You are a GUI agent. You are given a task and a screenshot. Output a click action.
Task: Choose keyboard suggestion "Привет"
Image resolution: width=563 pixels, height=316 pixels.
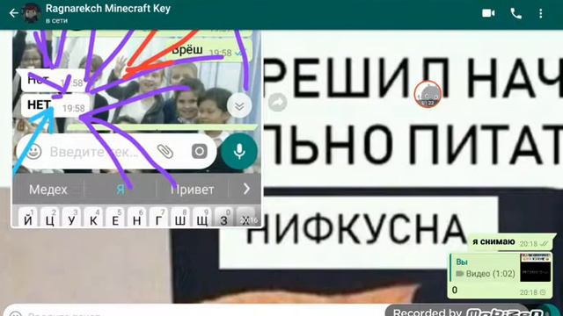pos(193,190)
